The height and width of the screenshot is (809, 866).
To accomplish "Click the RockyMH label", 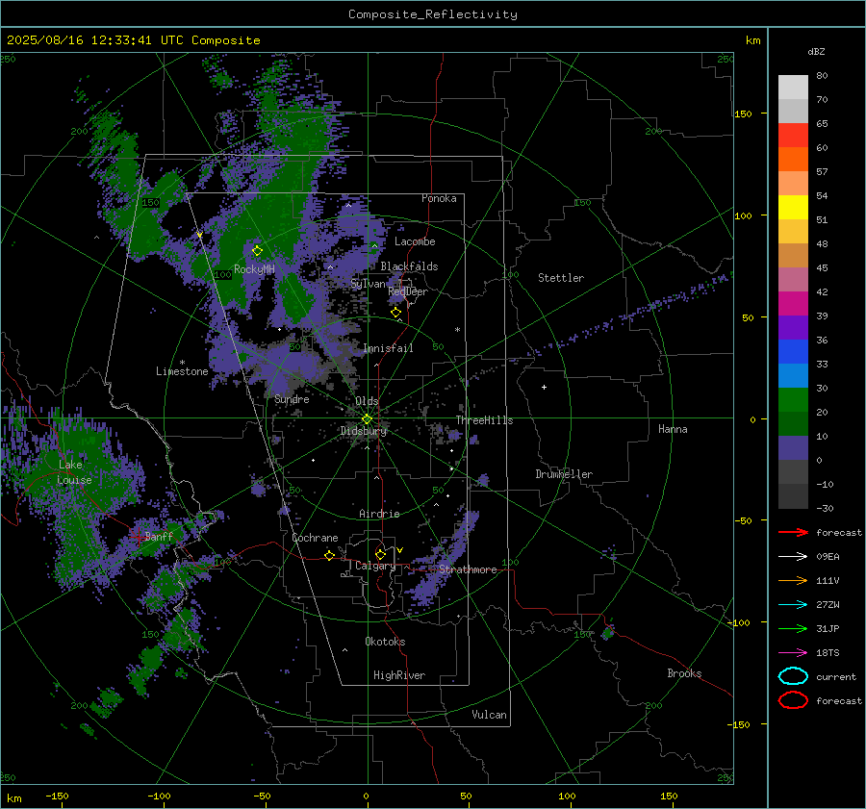I will pyautogui.click(x=254, y=269).
